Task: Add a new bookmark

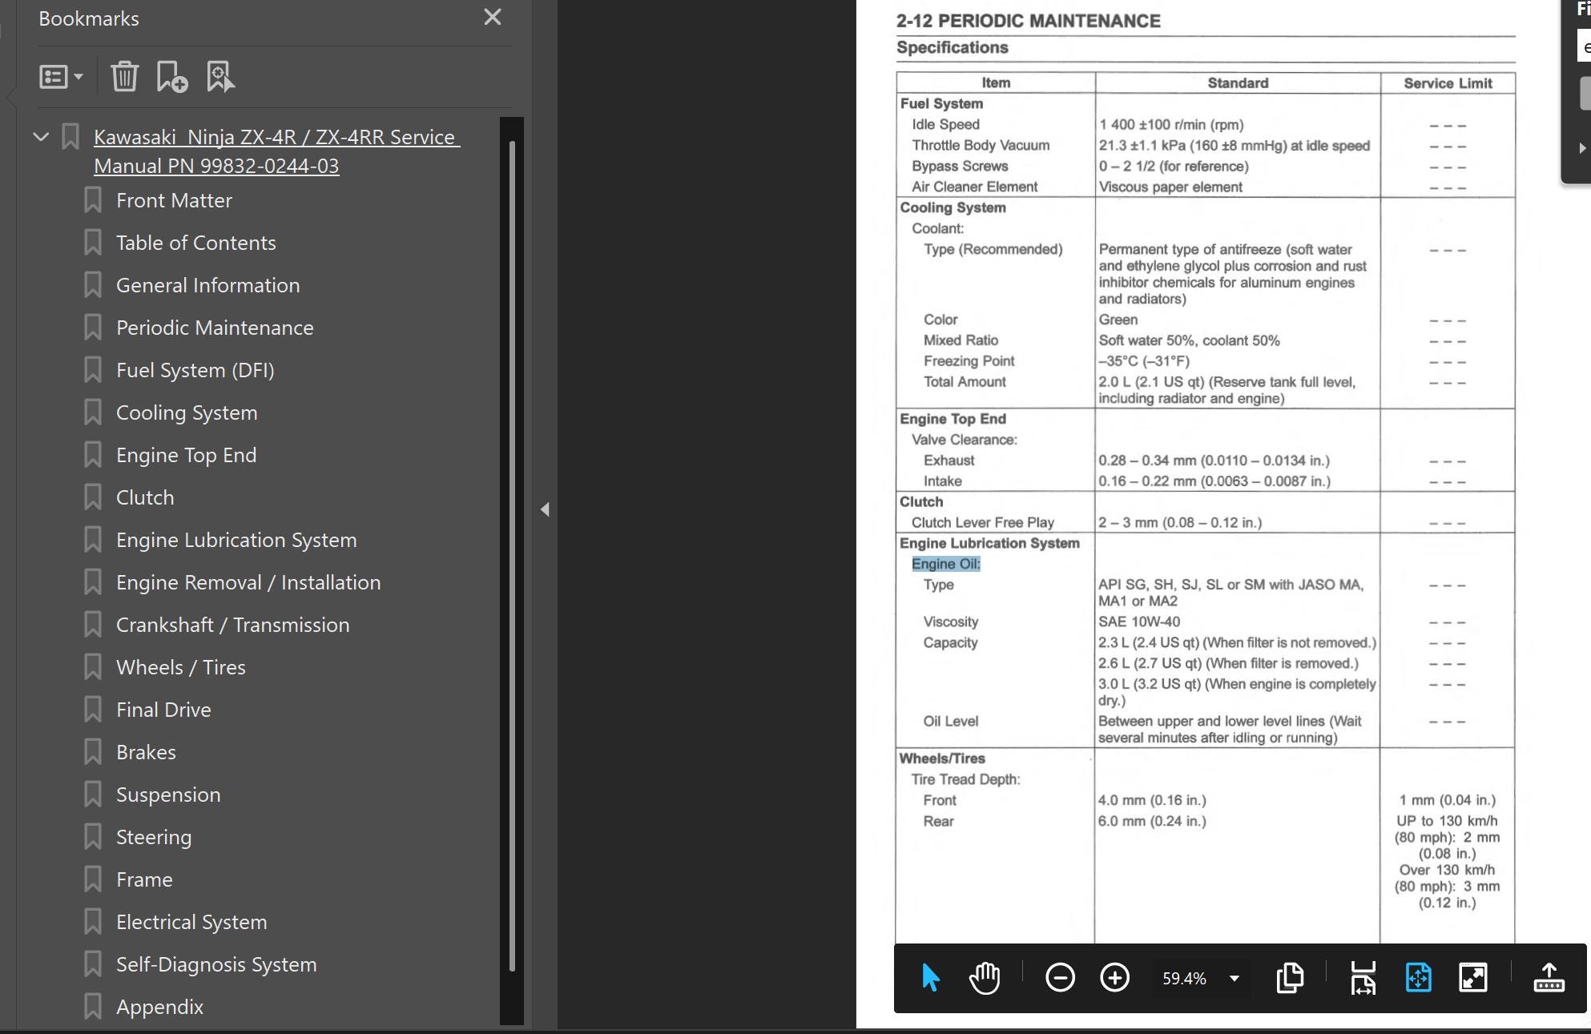Action: [x=171, y=77]
